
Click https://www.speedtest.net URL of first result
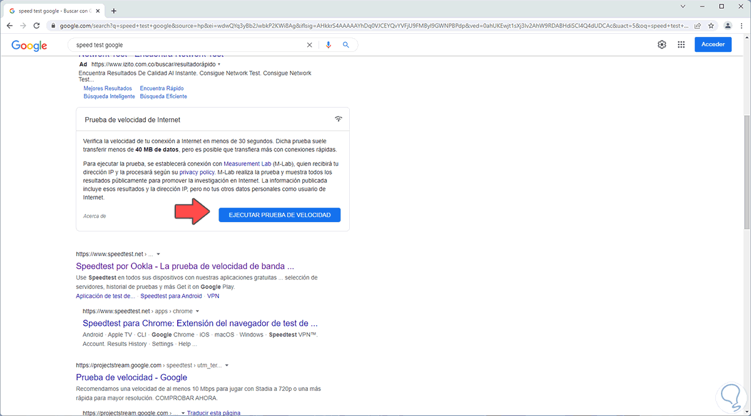pos(110,254)
